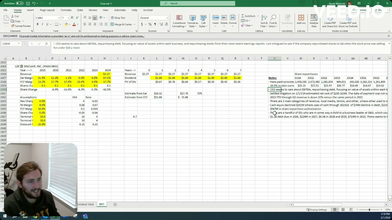This screenshot has height=220, width=392.
Task: Align cell text to the top
Action: pos(85,18)
